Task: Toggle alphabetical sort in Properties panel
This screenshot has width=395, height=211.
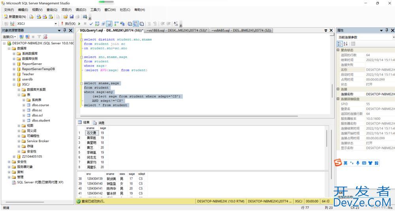Action: click(x=345, y=44)
